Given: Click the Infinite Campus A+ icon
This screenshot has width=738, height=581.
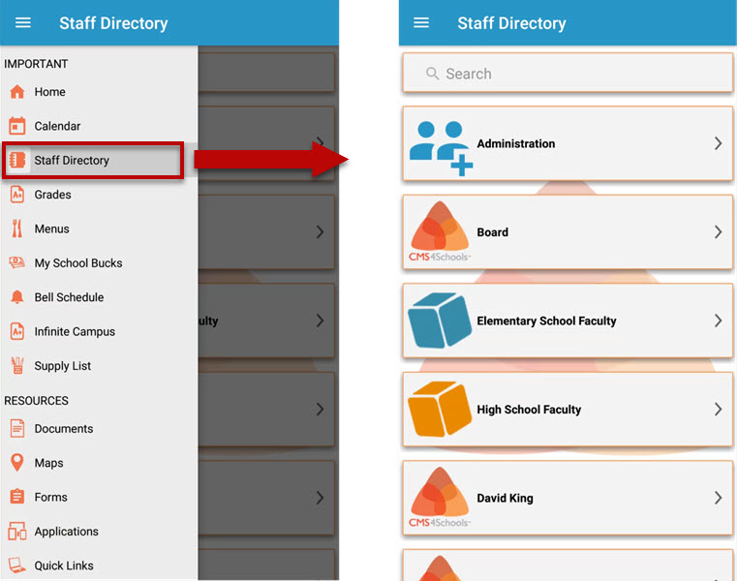Looking at the screenshot, I should tap(17, 332).
